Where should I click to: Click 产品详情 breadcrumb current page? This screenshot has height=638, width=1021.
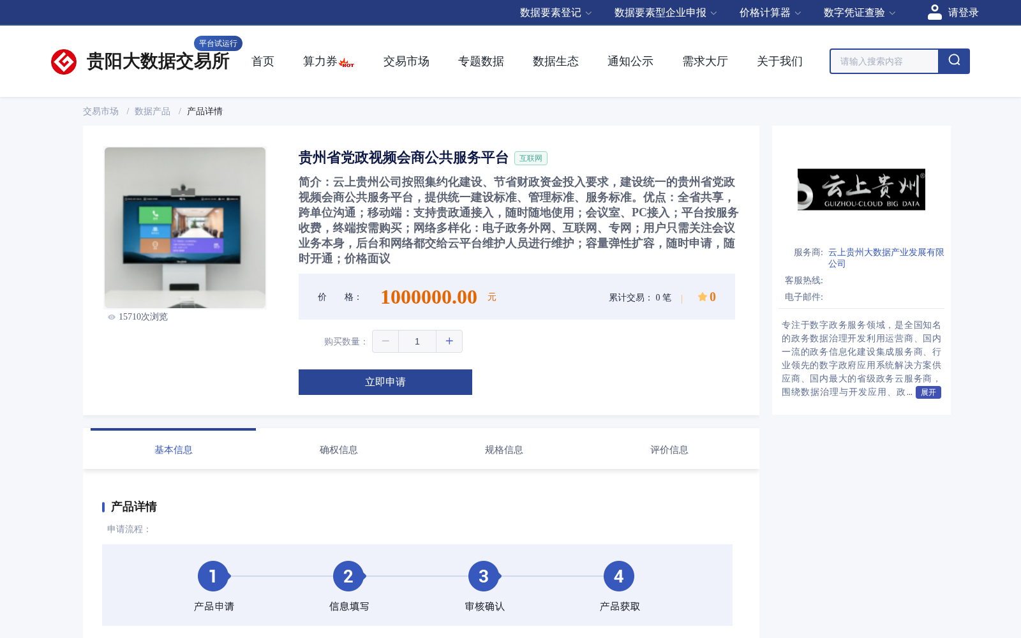[205, 111]
